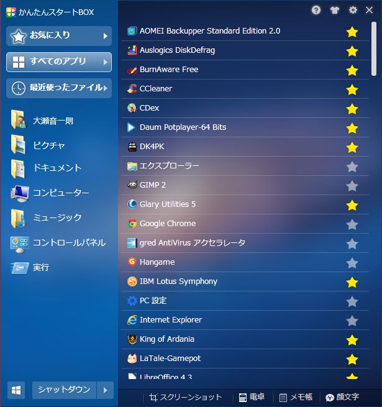Click the Windows logo button
The height and width of the screenshot is (407, 382).
[16, 390]
